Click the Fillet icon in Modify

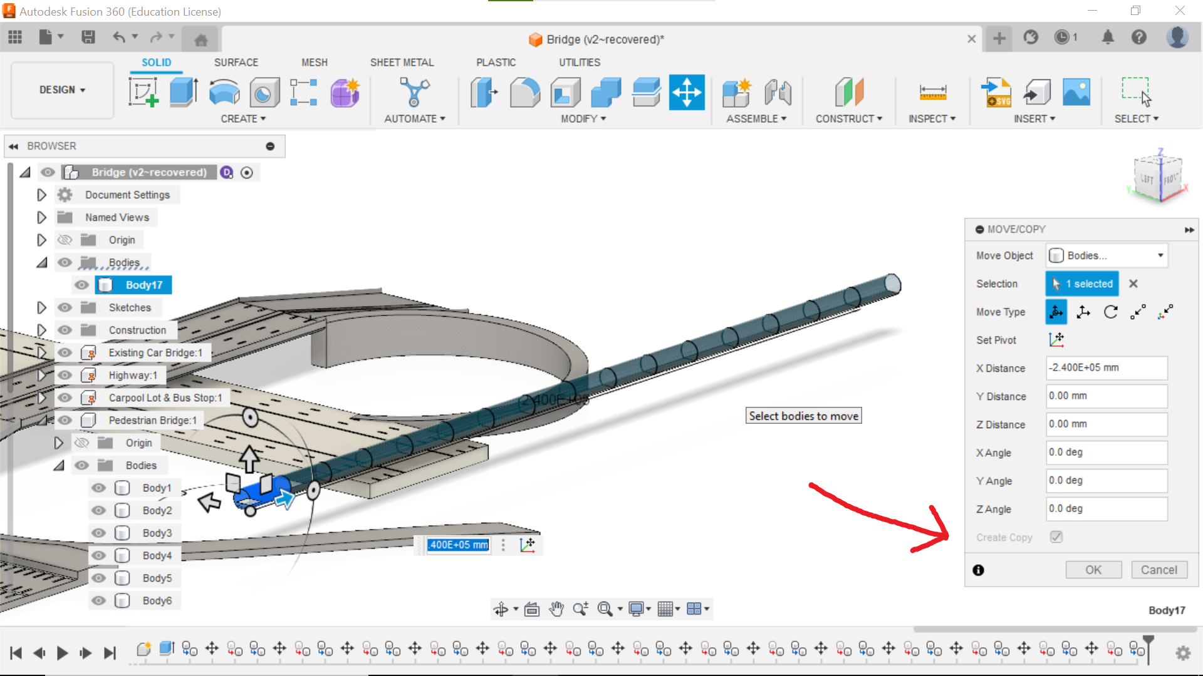point(524,93)
